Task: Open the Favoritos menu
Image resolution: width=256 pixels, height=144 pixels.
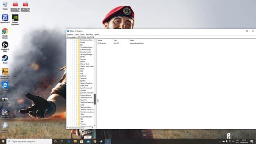Action: click(89, 34)
